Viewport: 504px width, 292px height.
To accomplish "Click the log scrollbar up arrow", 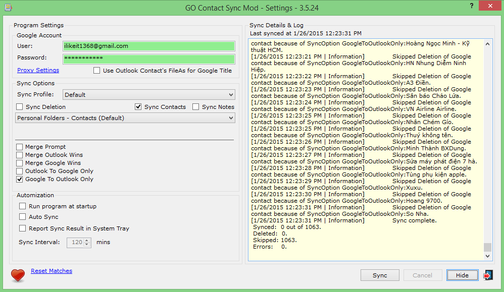I will (488, 44).
